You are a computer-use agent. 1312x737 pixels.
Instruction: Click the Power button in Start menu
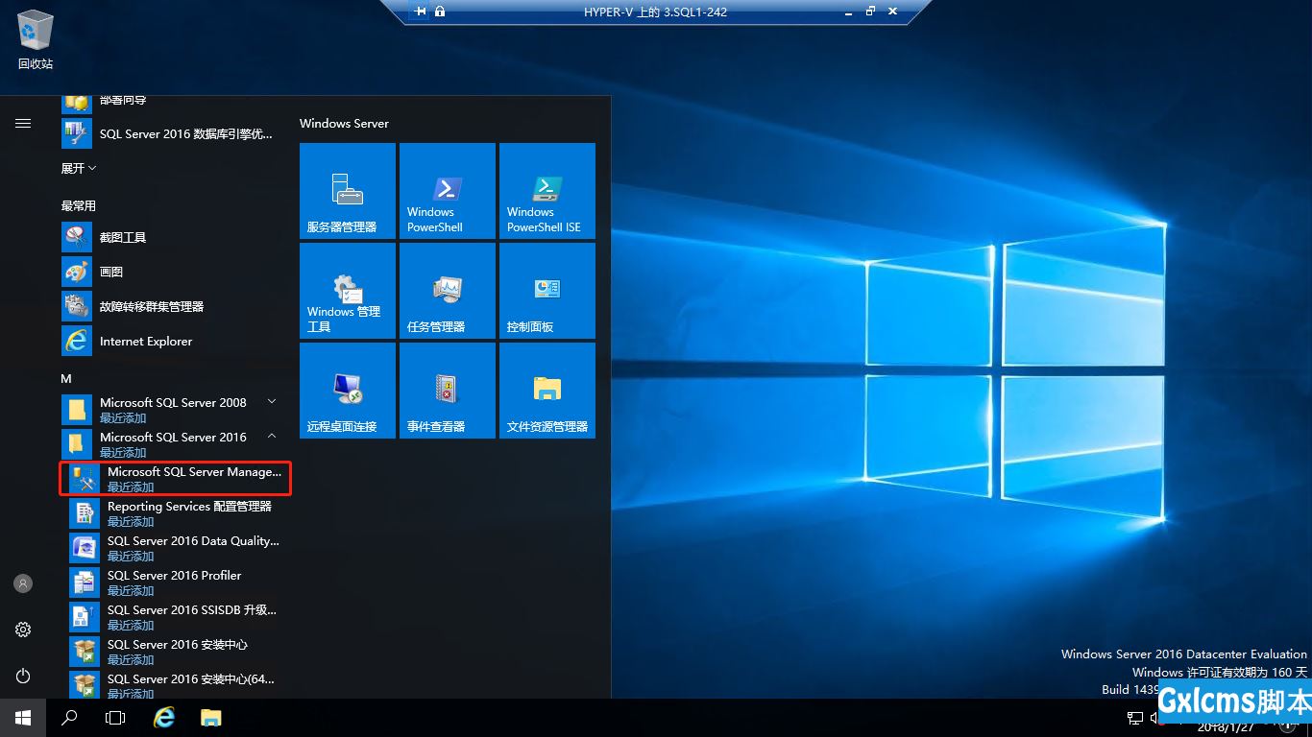23,676
